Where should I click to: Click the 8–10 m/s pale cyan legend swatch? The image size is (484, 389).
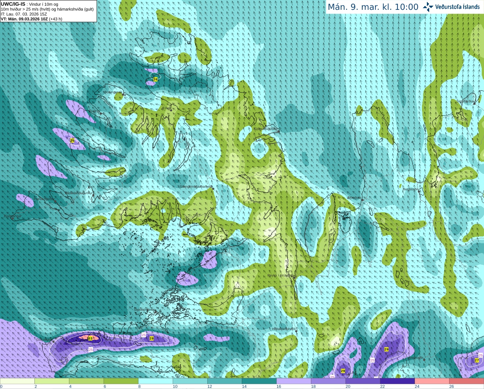pos(155,381)
